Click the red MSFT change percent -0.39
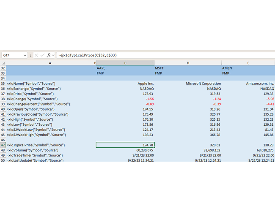This screenshot has height=211, width=275. 188,104
